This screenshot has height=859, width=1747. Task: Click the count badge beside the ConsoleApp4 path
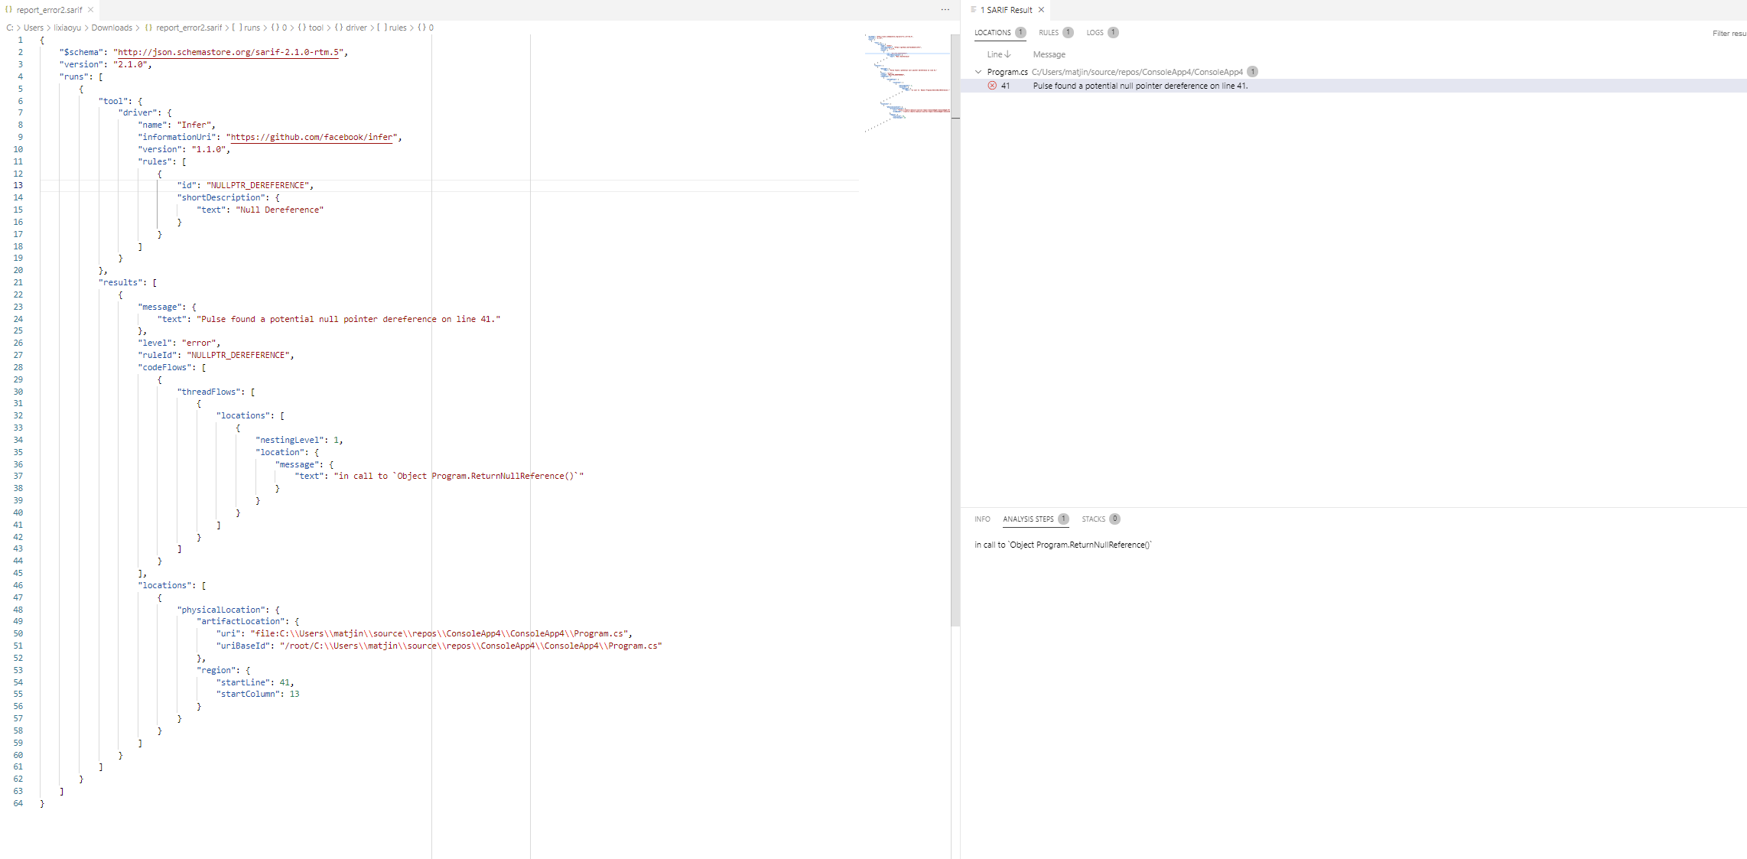1253,71
